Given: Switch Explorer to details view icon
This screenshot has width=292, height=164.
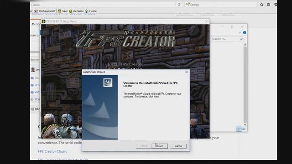Looking at the screenshot, I should click(x=239, y=129).
